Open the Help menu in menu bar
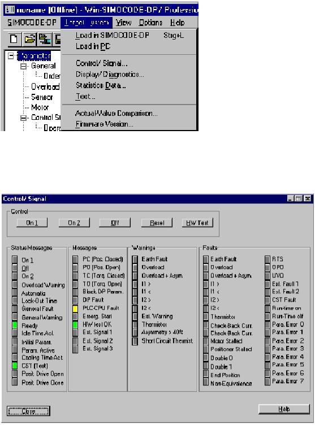 [x=178, y=23]
